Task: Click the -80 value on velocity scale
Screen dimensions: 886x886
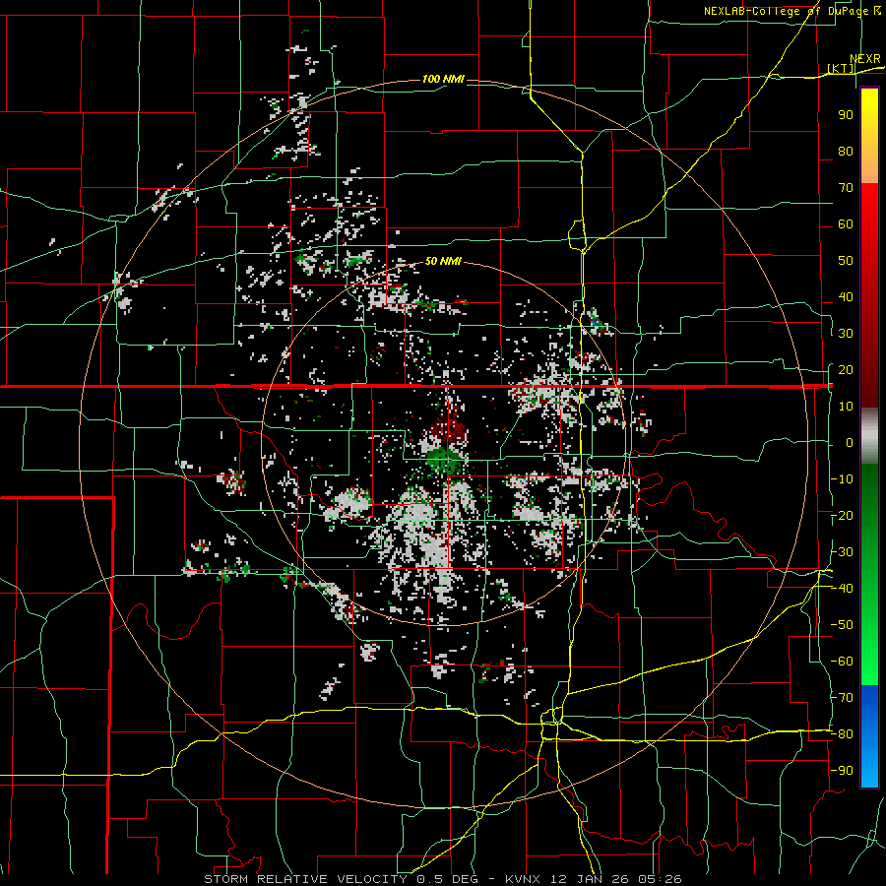Action: [842, 734]
